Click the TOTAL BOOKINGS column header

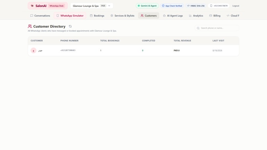110,40
